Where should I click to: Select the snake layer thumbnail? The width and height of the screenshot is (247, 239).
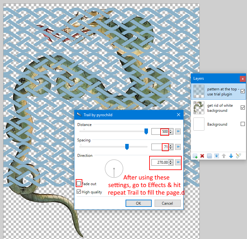point(199,108)
